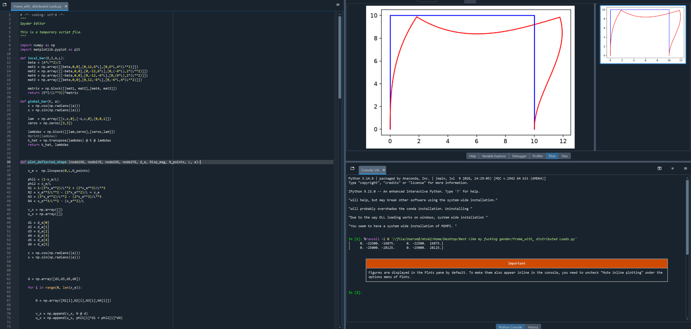Viewport: 691px width, 329px height.
Task: Click the main deflected frame plot figure
Action: [470, 77]
